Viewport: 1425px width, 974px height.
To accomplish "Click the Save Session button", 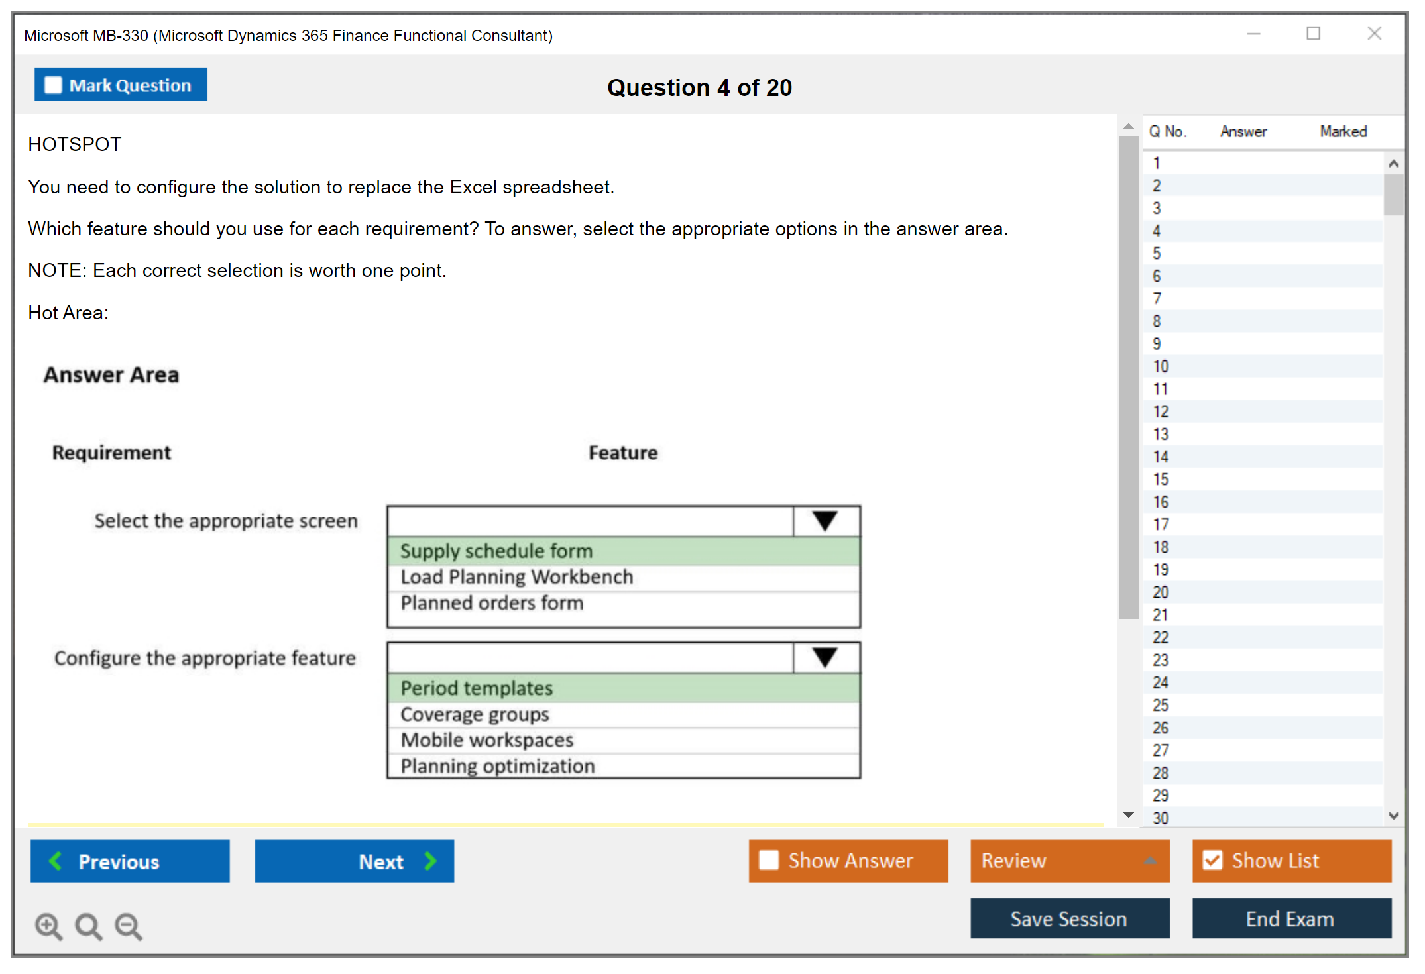I will pos(1069,918).
